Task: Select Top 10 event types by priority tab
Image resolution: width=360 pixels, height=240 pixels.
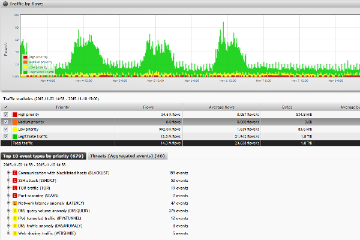Action: pyautogui.click(x=43, y=156)
